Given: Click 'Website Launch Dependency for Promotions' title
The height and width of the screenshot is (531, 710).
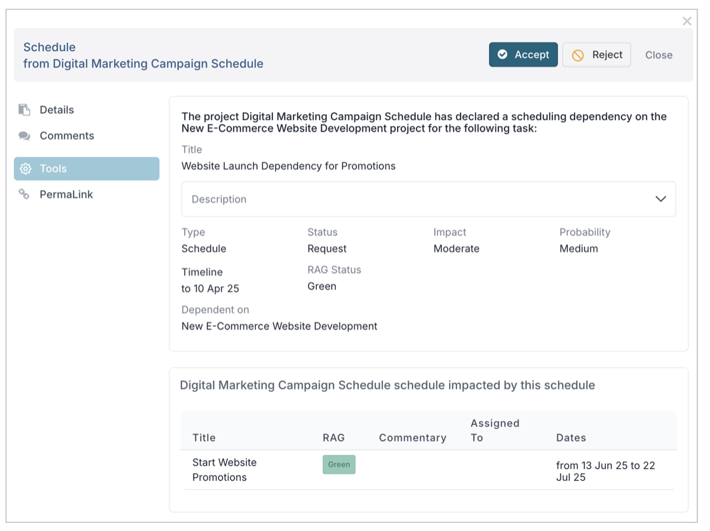Looking at the screenshot, I should (x=288, y=166).
